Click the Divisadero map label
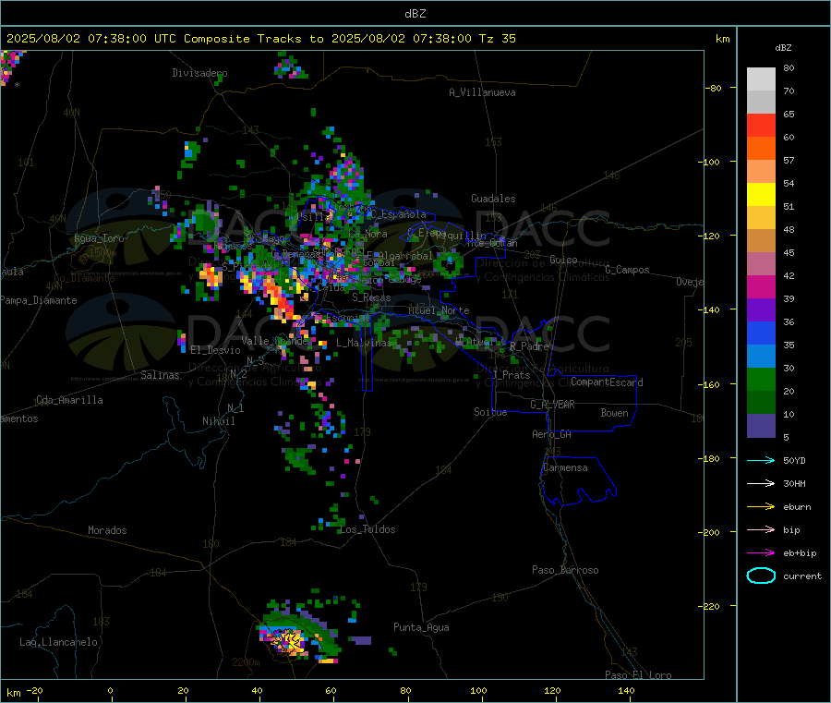This screenshot has width=831, height=703. 199,73
